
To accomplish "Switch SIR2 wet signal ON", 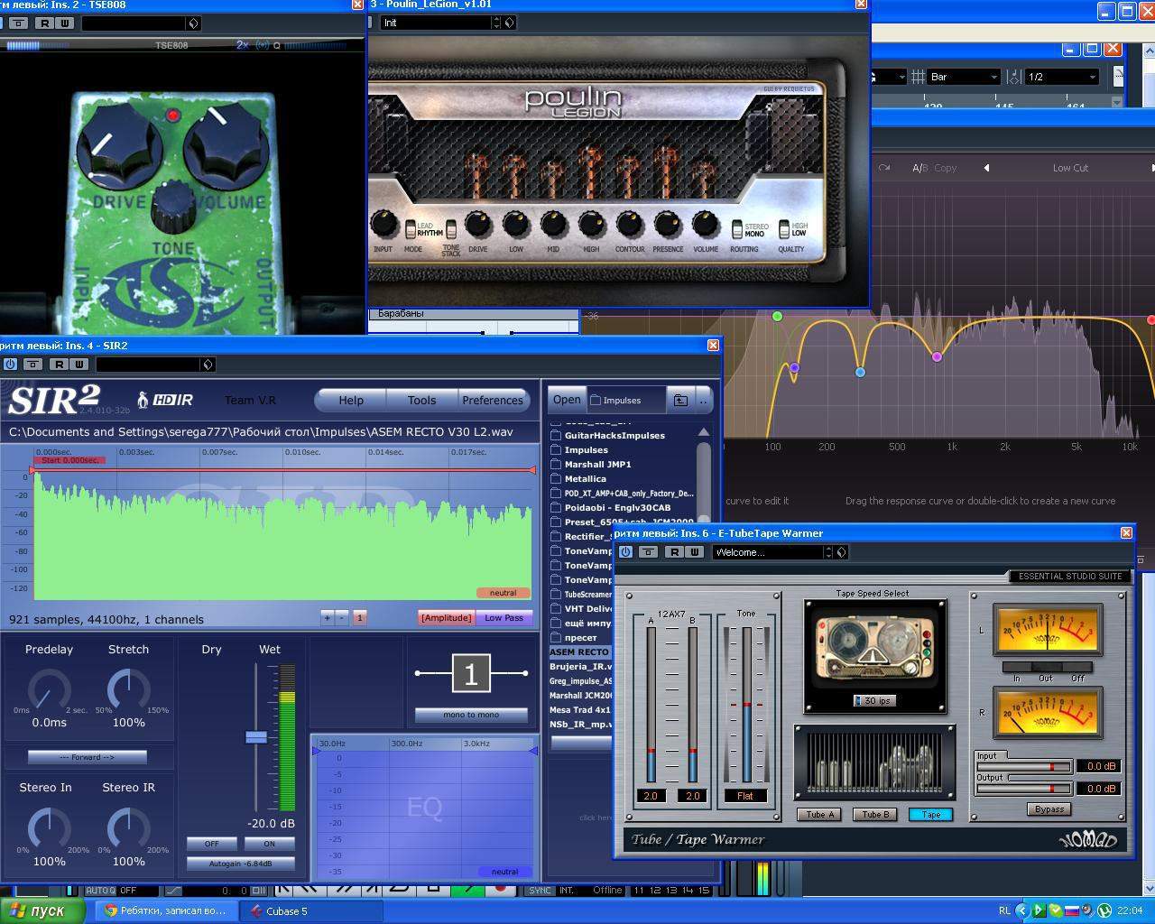I will click(269, 844).
